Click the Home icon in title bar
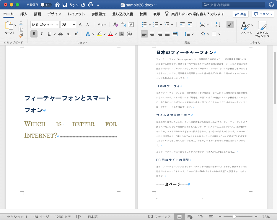277x220 pixels. pyautogui.click(x=57, y=5)
